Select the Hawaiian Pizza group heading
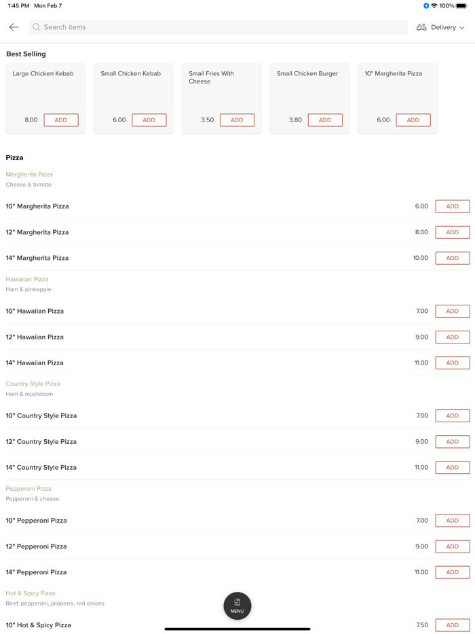This screenshot has width=475, height=634. click(x=27, y=279)
